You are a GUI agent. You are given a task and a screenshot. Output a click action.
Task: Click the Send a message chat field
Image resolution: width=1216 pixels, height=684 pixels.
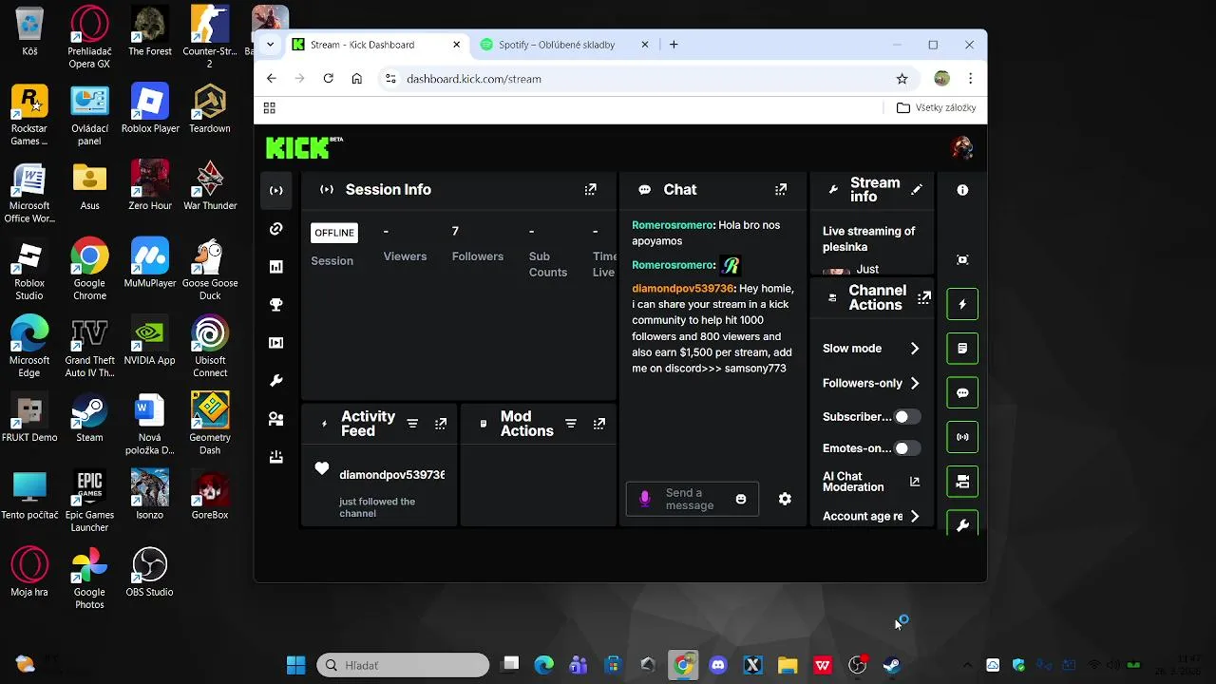(693, 499)
